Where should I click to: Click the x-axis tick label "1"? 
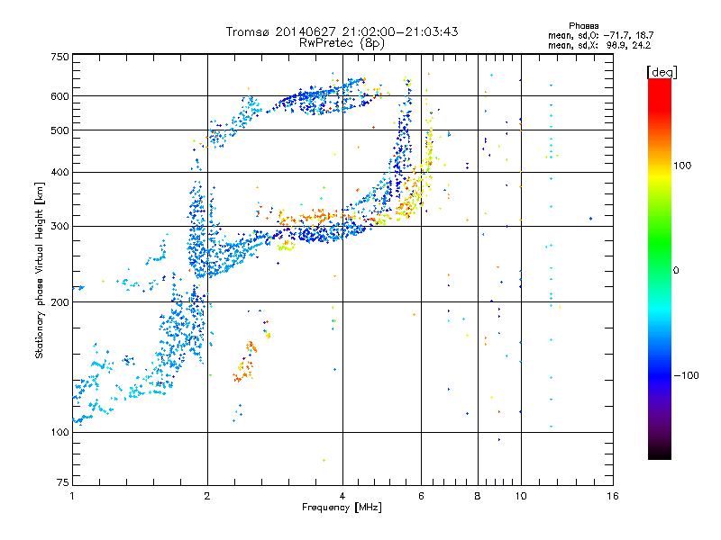pos(72,496)
